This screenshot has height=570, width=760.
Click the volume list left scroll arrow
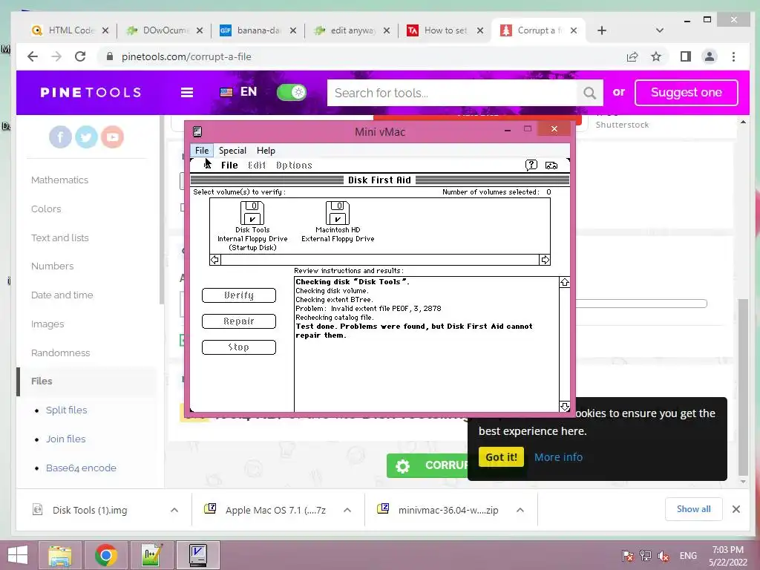pyautogui.click(x=214, y=261)
